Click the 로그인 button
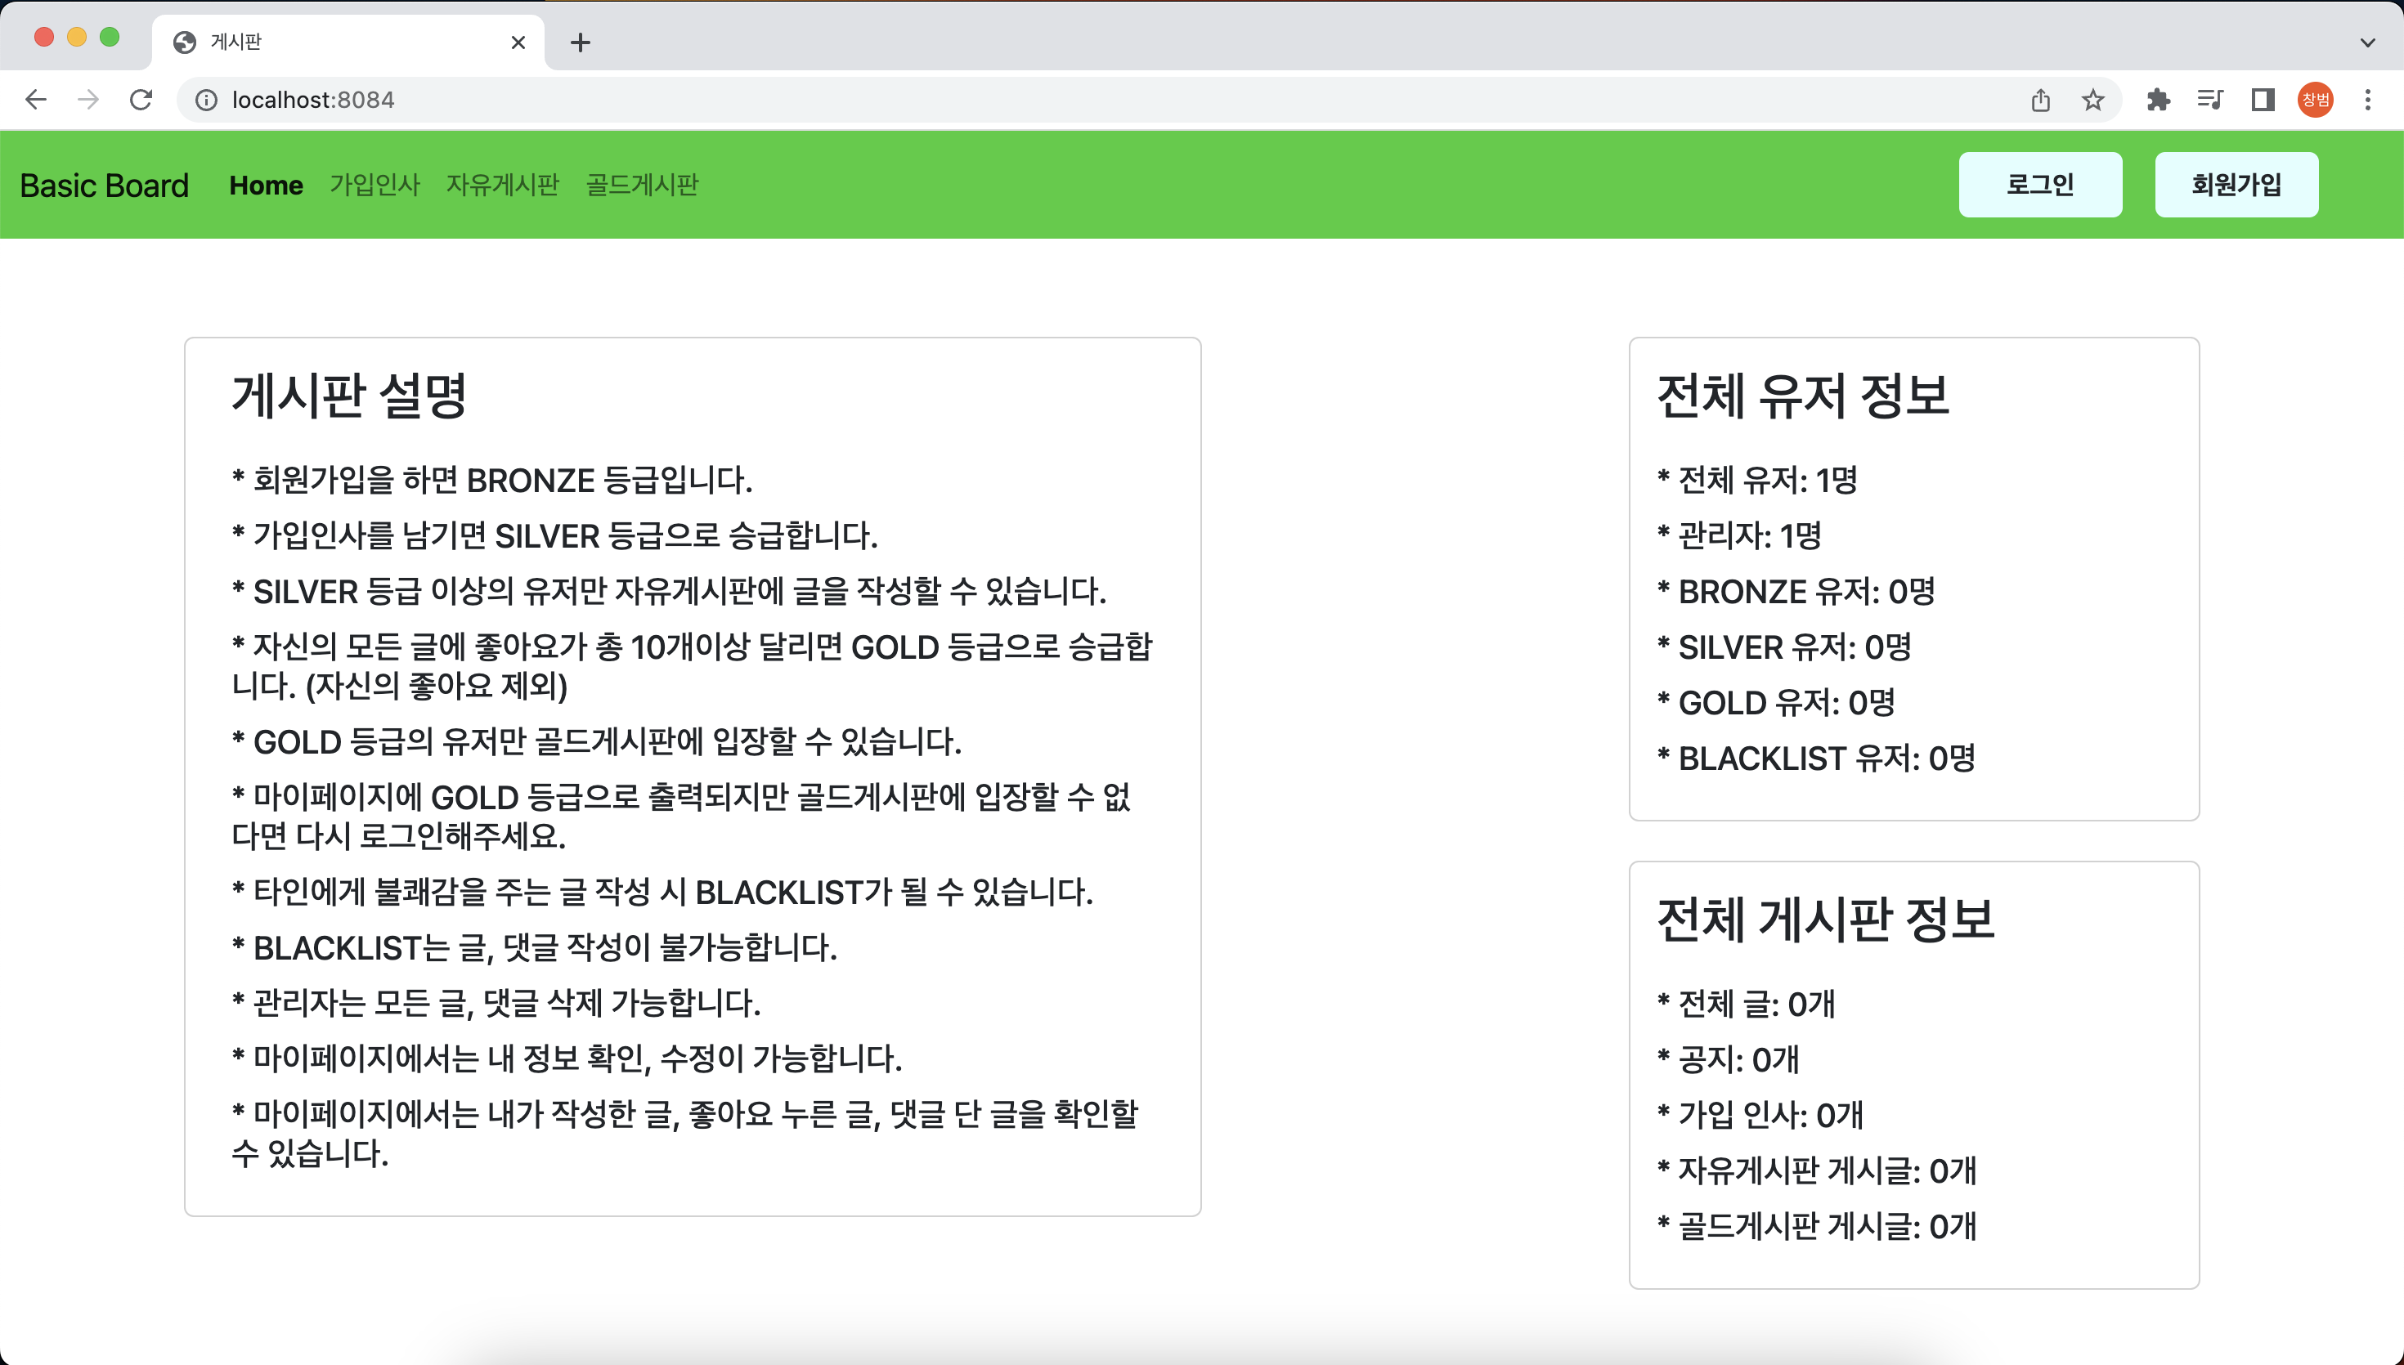This screenshot has width=2404, height=1365. pos(2039,185)
